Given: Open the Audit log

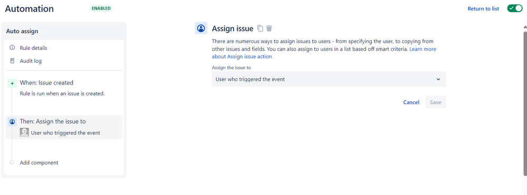Looking at the screenshot, I should 31,61.
